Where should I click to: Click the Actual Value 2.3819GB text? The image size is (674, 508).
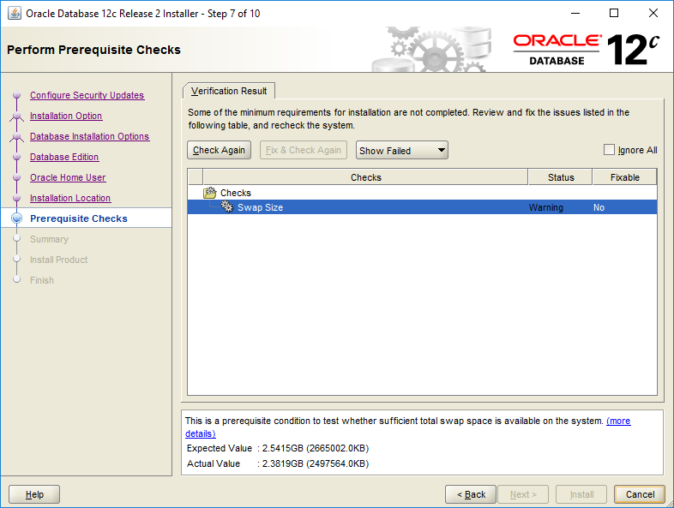[316, 463]
